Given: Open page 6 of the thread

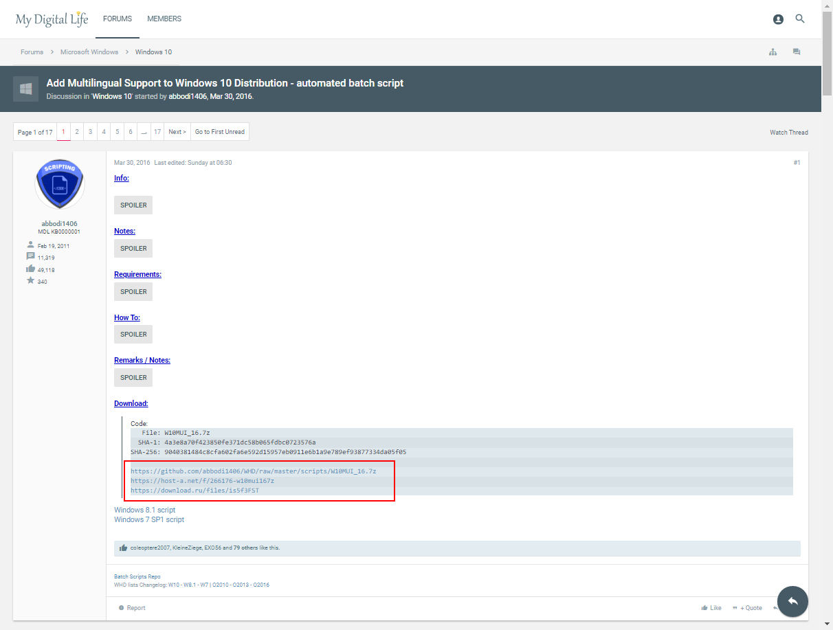Looking at the screenshot, I should [x=131, y=132].
